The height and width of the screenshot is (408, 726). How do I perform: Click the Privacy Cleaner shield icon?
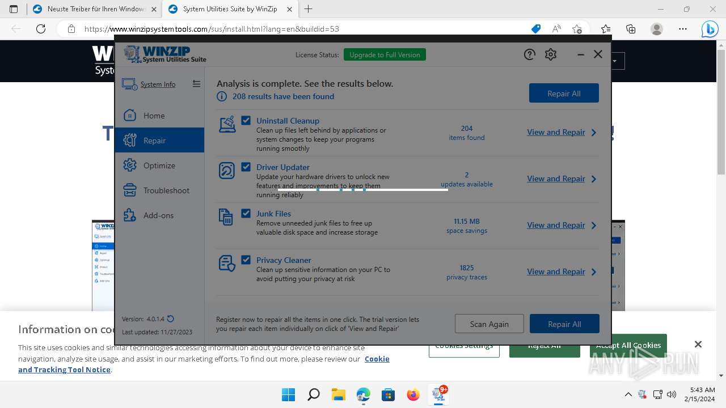(x=227, y=263)
